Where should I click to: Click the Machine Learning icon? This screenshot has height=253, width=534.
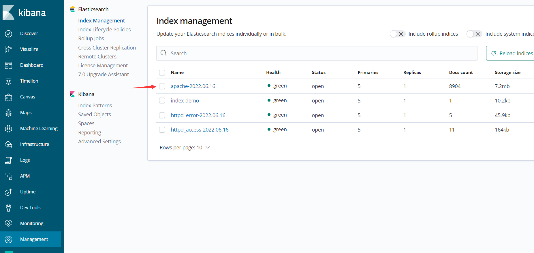click(x=9, y=129)
